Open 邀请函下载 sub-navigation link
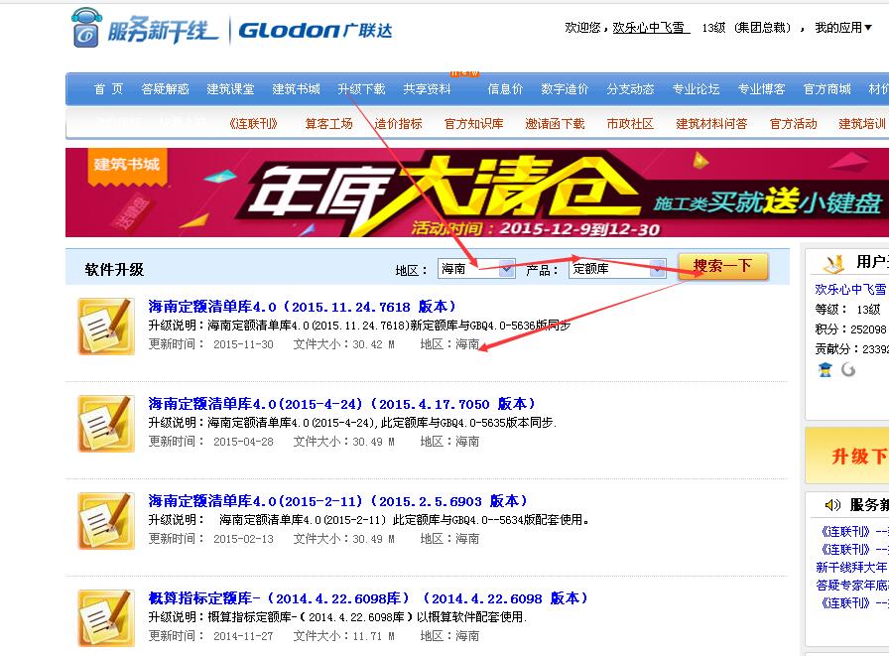The height and width of the screenshot is (656, 889). pyautogui.click(x=555, y=124)
